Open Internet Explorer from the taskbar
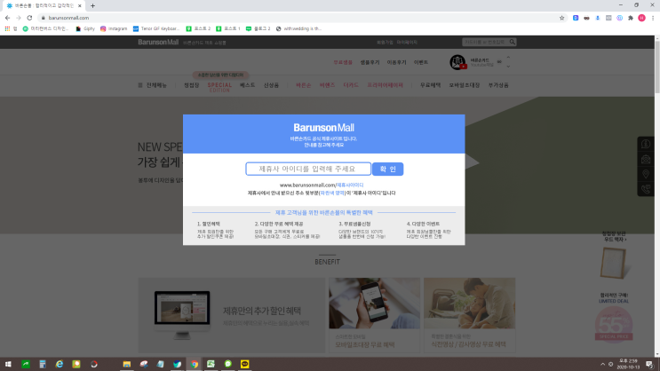 60,364
